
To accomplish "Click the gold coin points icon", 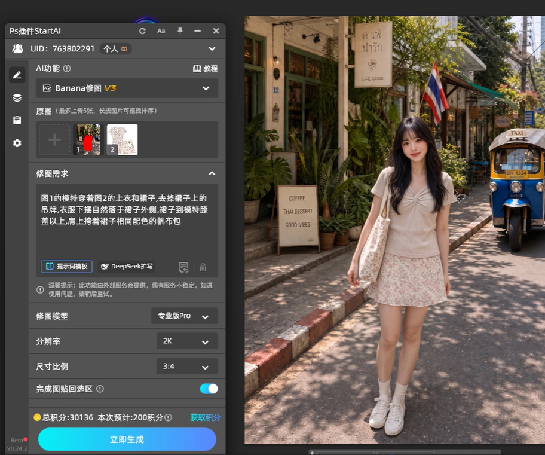I will pyautogui.click(x=37, y=417).
